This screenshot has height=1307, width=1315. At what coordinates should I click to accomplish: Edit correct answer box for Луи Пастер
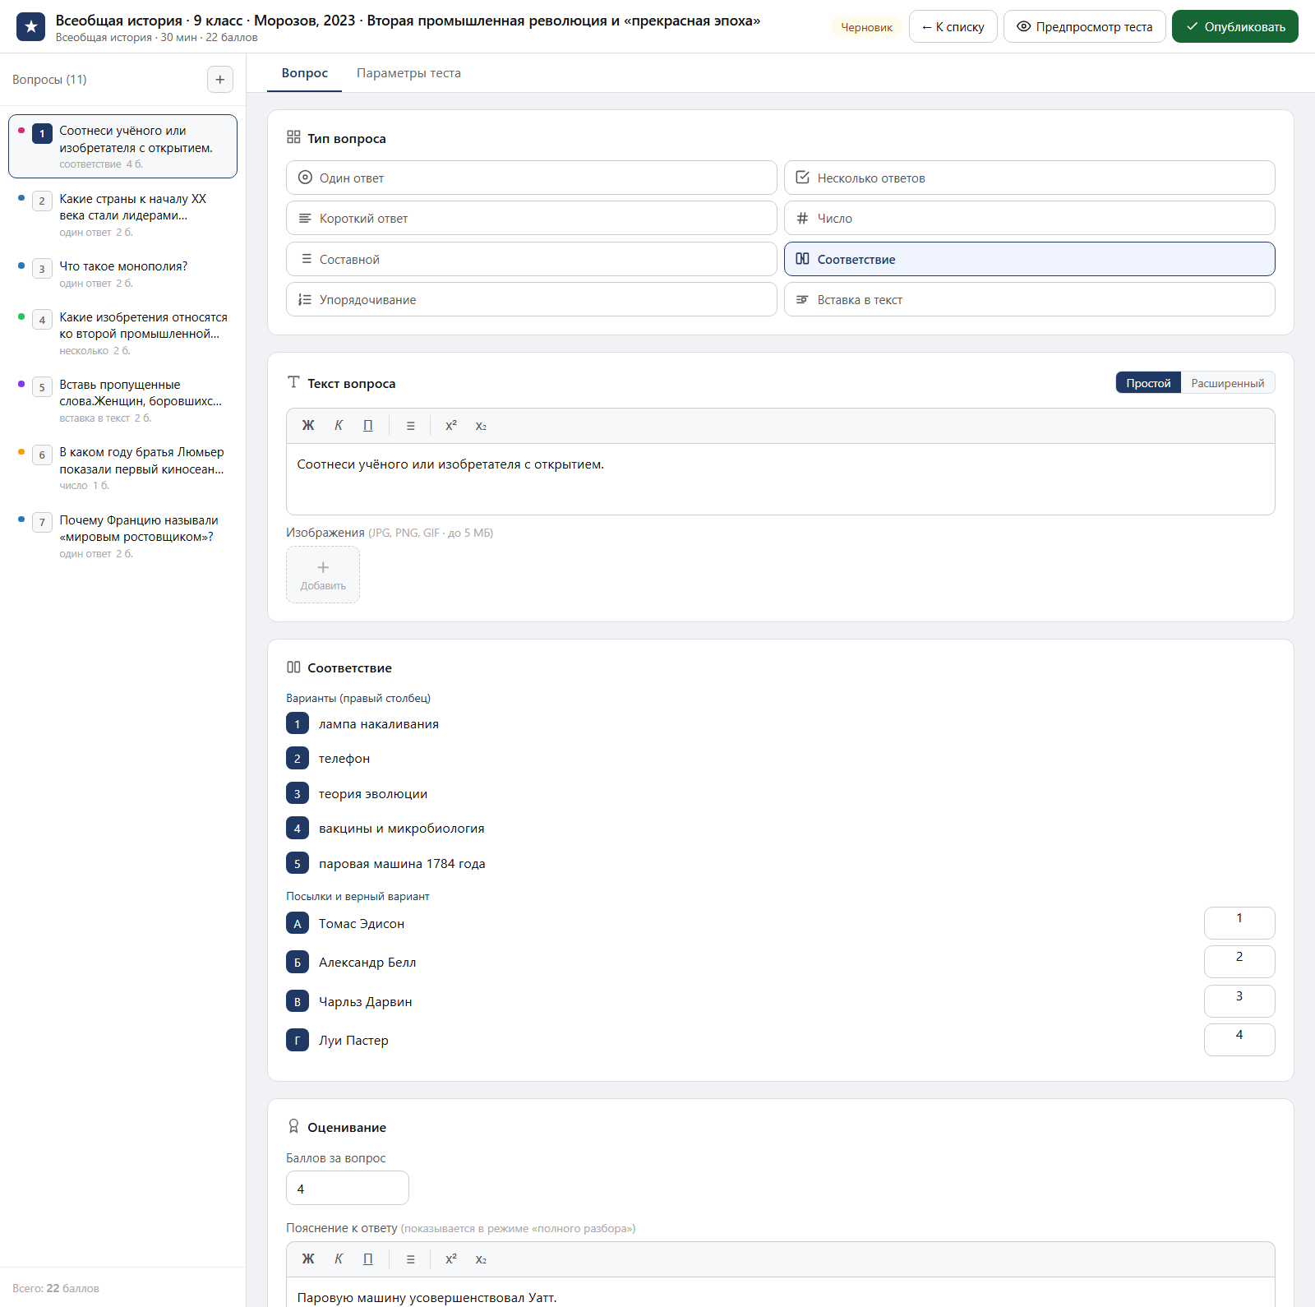click(x=1239, y=1040)
